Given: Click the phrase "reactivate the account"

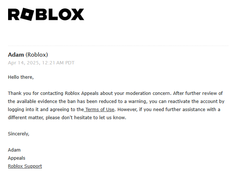Looking at the screenshot, I should [x=192, y=102].
